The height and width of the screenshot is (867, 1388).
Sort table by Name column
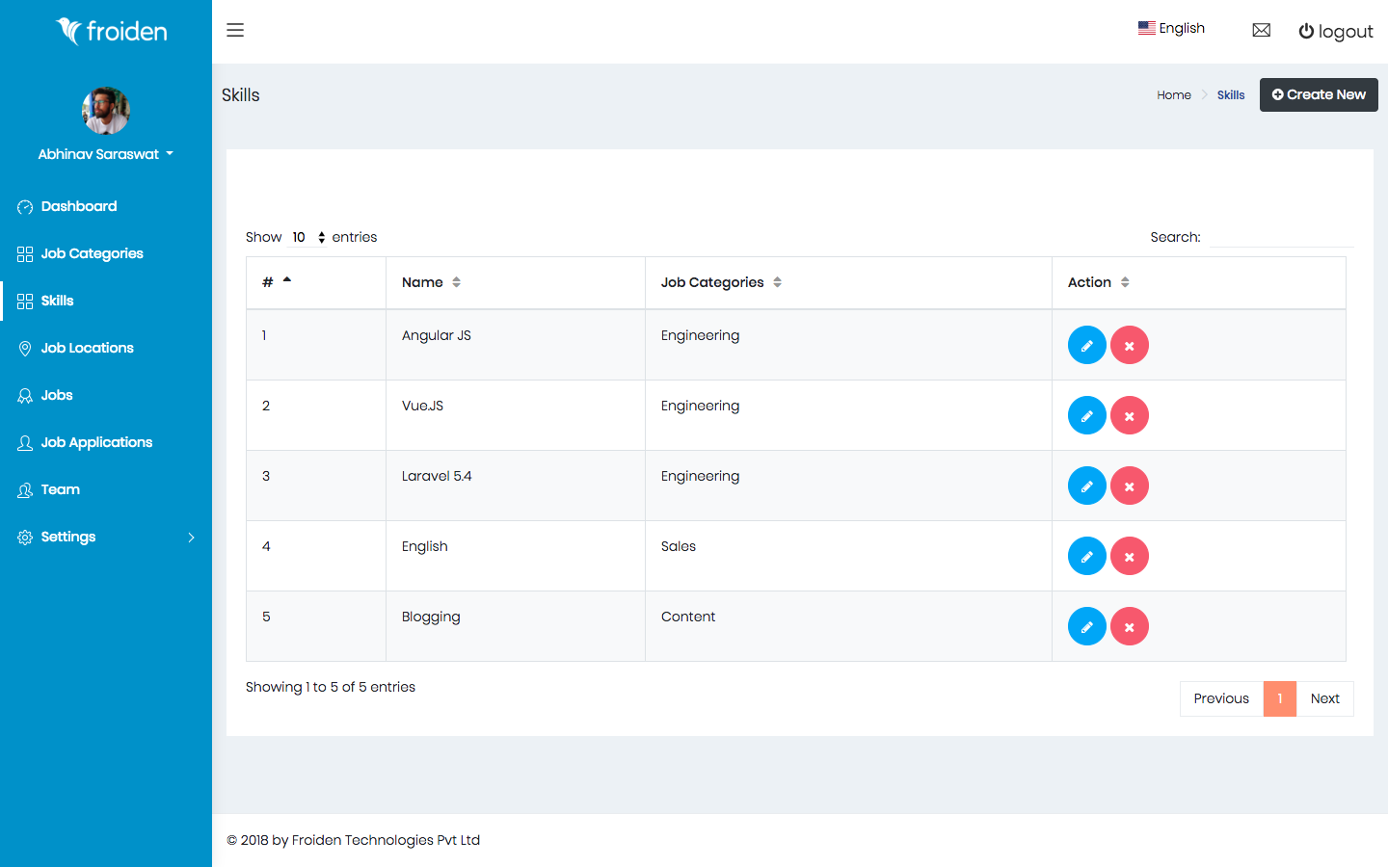click(431, 282)
